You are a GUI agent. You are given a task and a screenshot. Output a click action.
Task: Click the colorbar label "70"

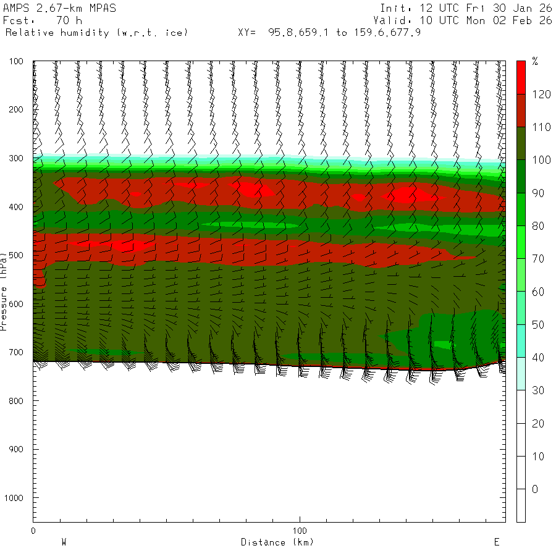[x=538, y=259]
